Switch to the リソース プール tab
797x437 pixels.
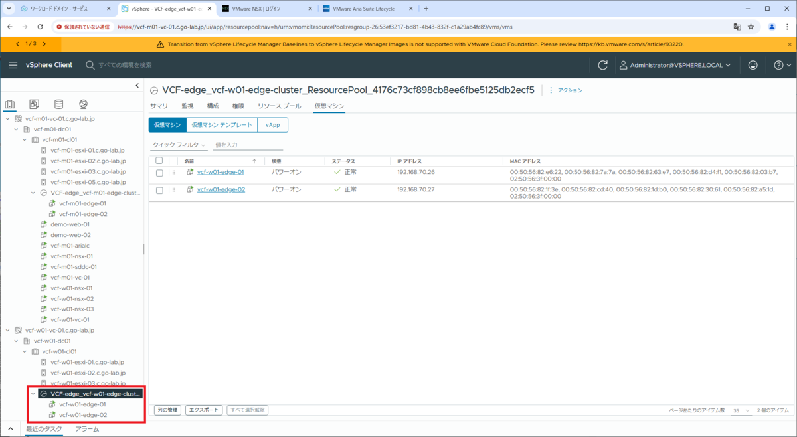coord(279,106)
